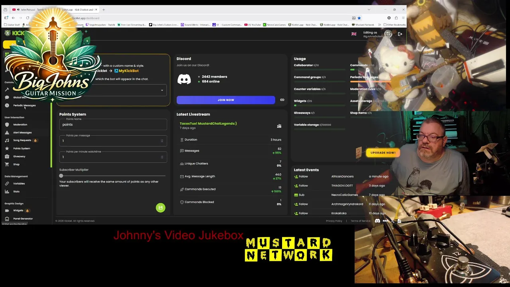This screenshot has width=510, height=287.
Task: Go to Alert Messages sidebar item
Action: pyautogui.click(x=22, y=132)
